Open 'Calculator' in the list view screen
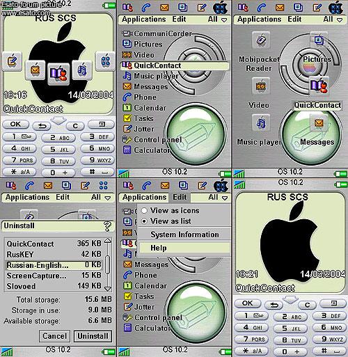Viewport: 348px width, 357px height. [x=147, y=150]
